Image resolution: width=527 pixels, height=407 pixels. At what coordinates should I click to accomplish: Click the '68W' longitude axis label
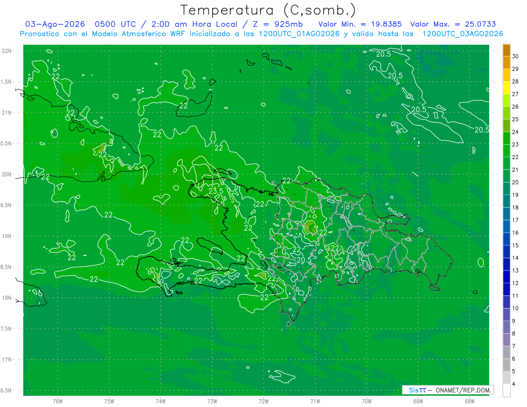(469, 401)
